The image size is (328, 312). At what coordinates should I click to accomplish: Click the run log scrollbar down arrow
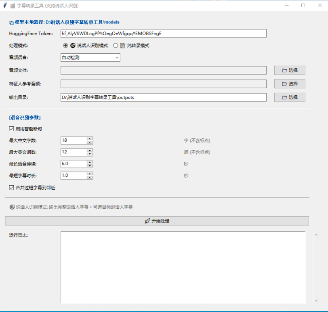point(316,301)
